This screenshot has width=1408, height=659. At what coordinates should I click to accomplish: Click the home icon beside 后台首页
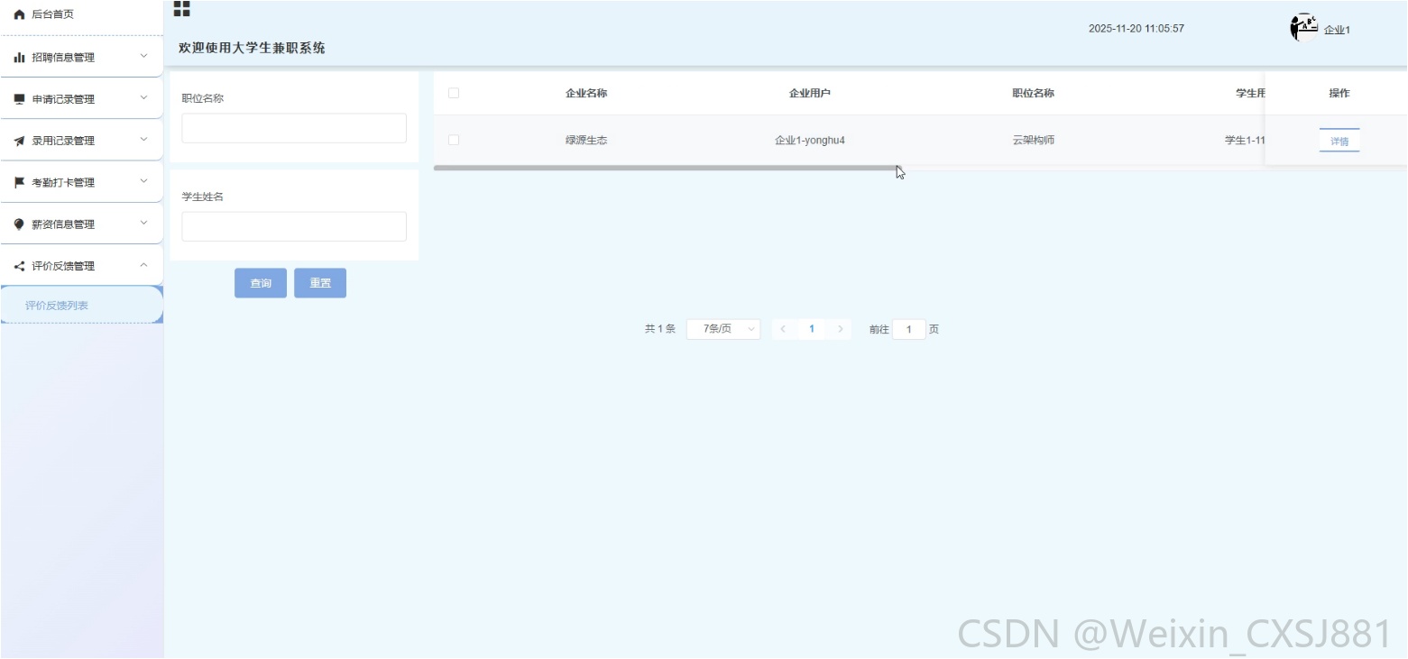tap(19, 14)
